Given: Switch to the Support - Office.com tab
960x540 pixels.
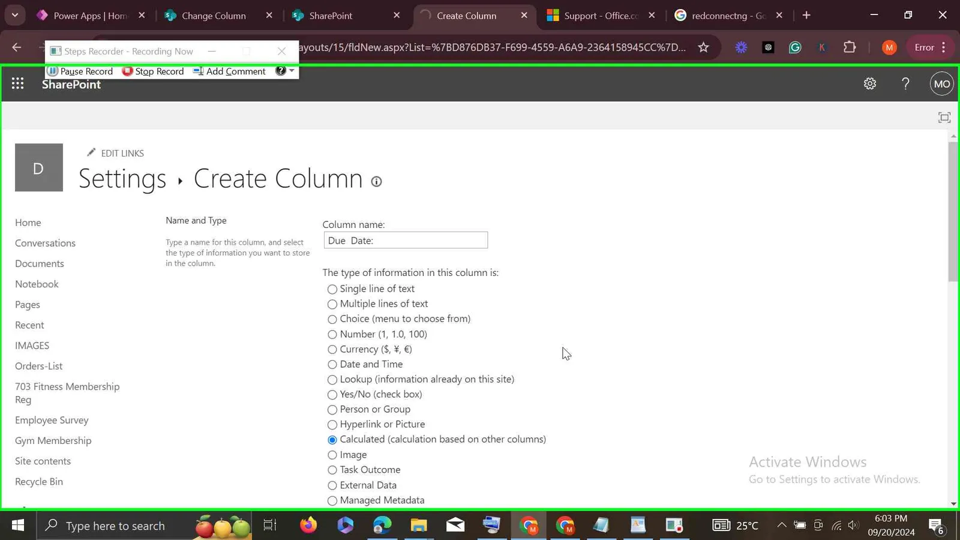Looking at the screenshot, I should [601, 16].
